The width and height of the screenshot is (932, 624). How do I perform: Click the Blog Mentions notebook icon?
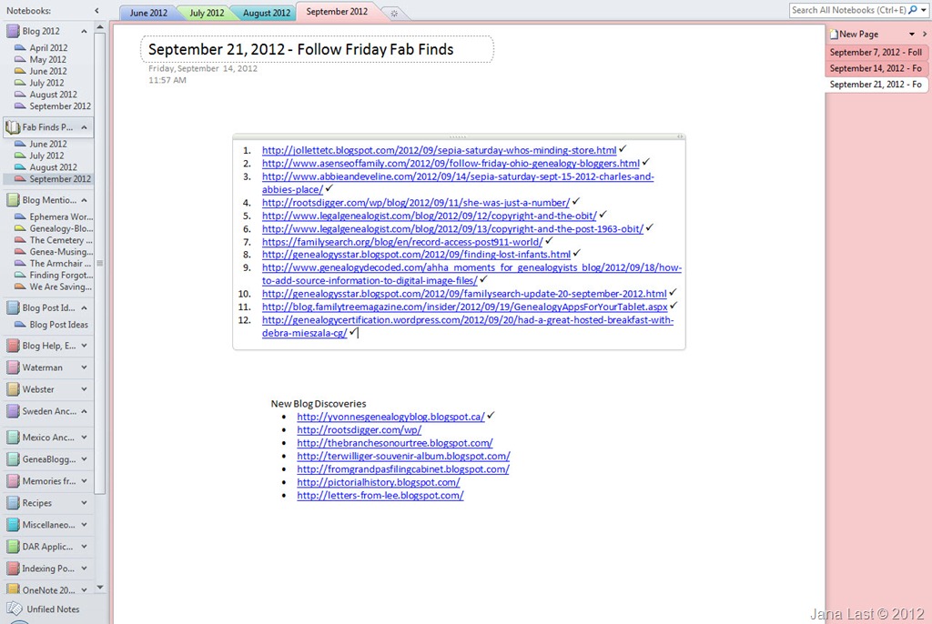pos(13,200)
